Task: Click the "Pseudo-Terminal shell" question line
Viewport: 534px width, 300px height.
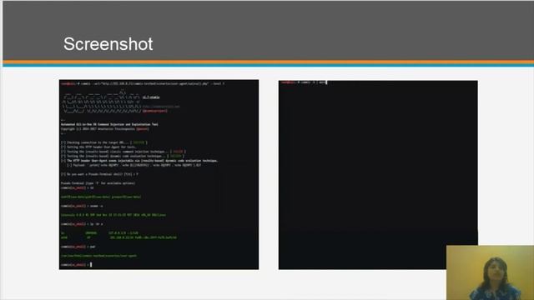Action: [99, 174]
